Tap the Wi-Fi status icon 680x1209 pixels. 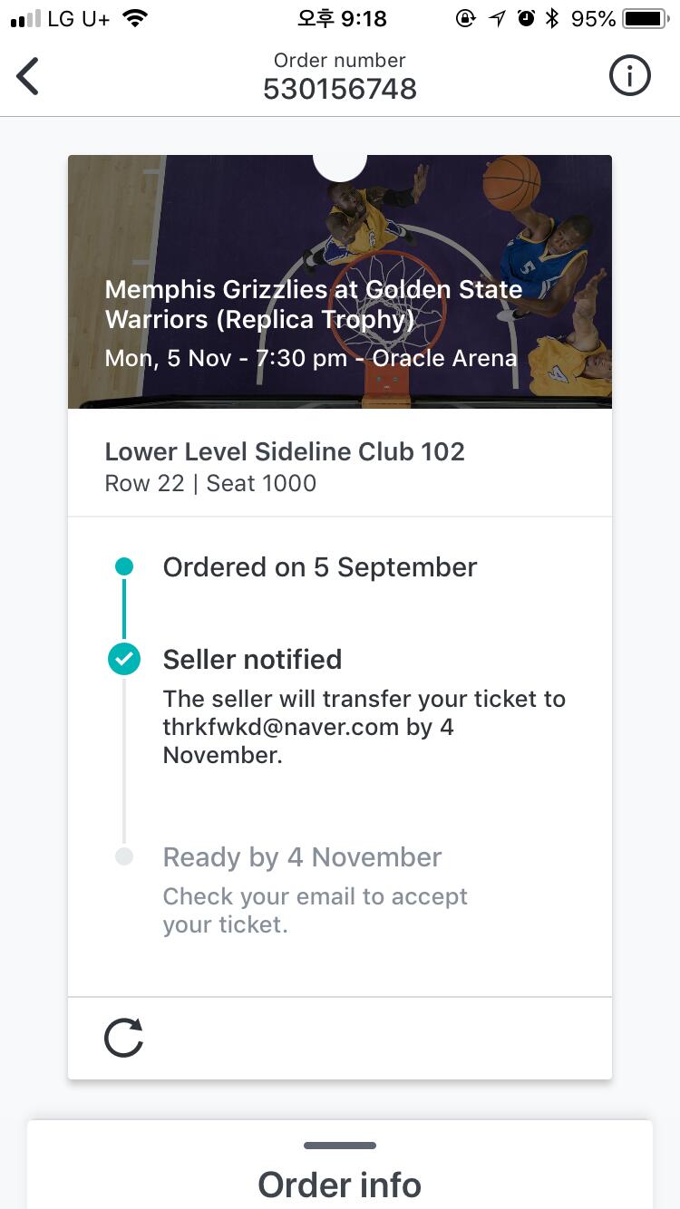[135, 18]
